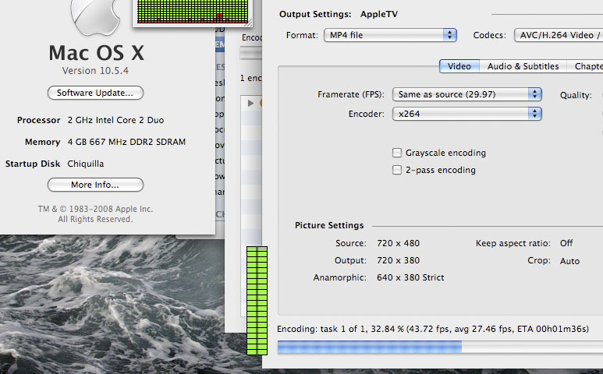Open the Framerate (FPS) dropdown

466,94
